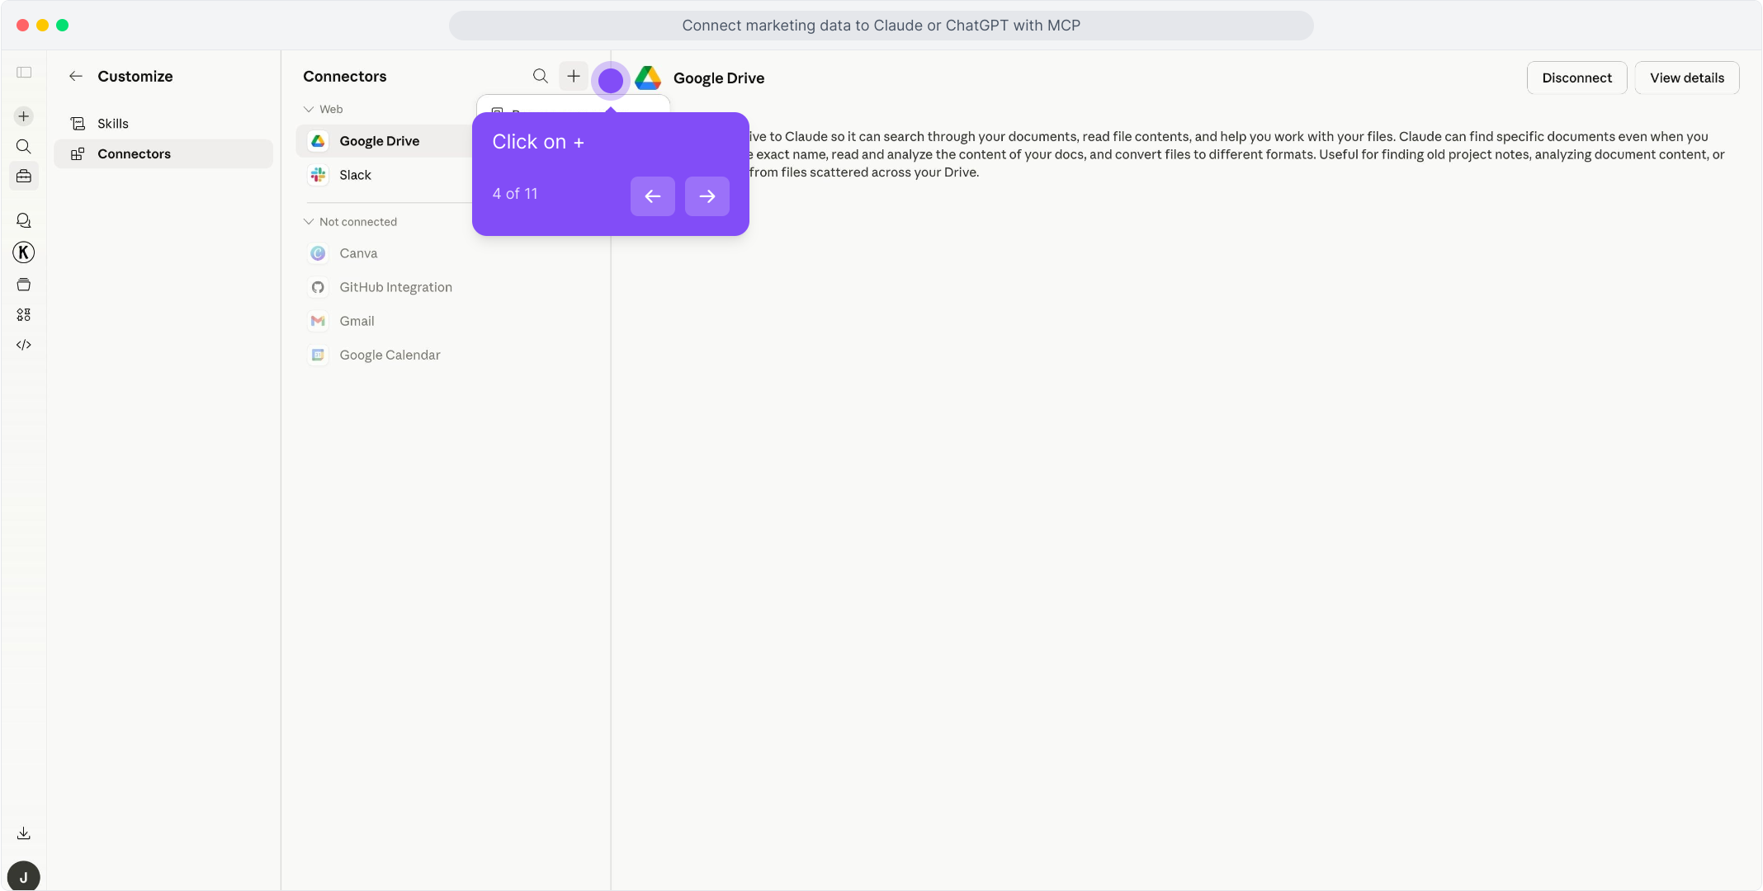Viewport: 1763px width, 891px height.
Task: Switch to the Skills section
Action: click(x=112, y=123)
